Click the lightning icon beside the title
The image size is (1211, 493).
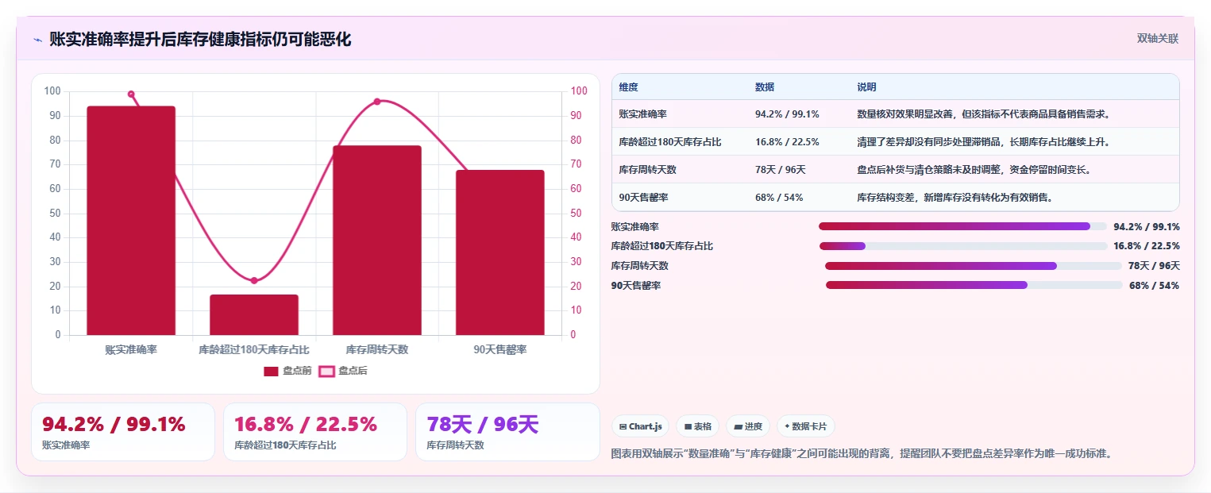pos(37,40)
